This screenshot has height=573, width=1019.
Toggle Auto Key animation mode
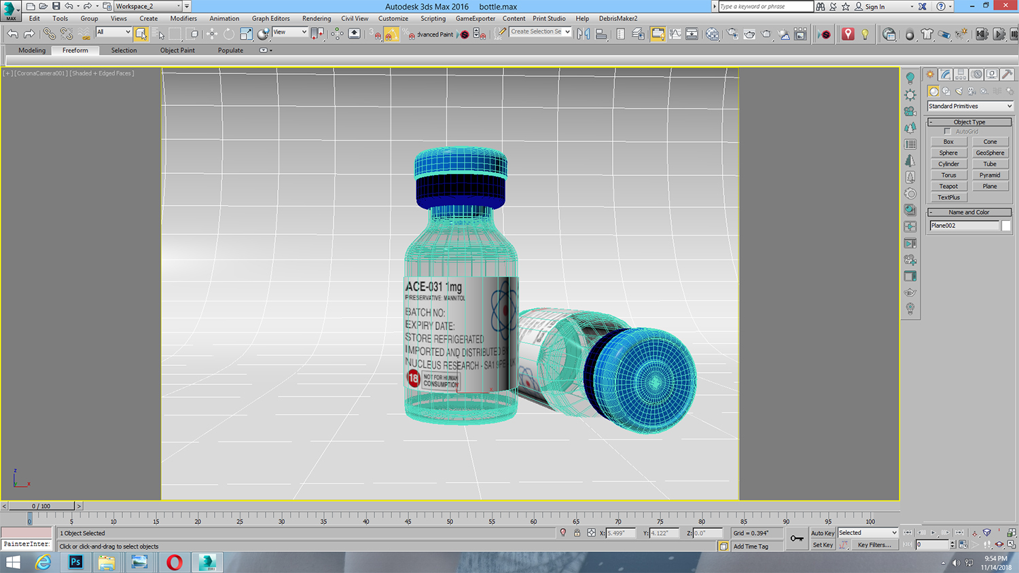pyautogui.click(x=822, y=533)
